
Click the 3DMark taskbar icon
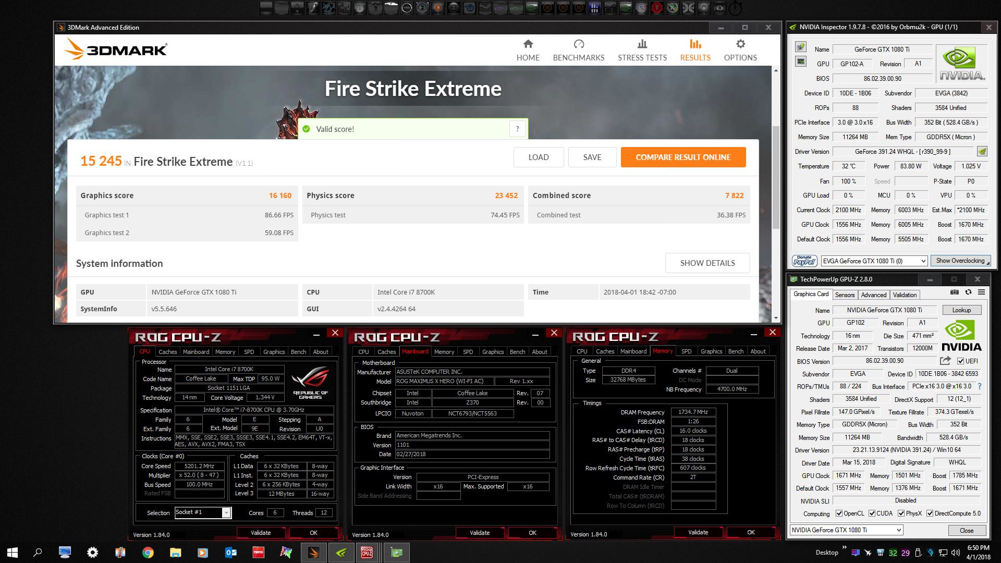coord(313,553)
